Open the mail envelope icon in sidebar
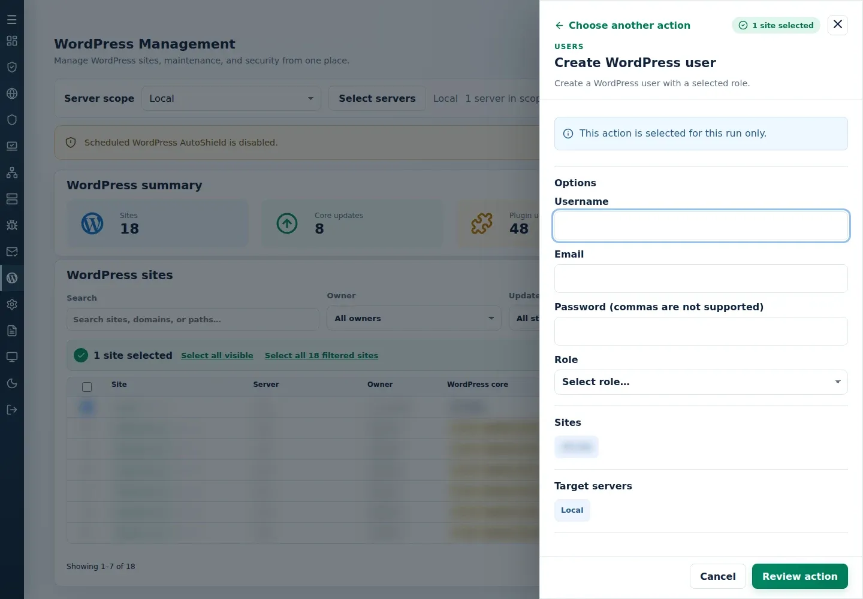 pos(12,252)
